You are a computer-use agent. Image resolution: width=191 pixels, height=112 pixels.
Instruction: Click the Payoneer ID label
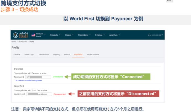pyautogui.click(x=19, y=77)
